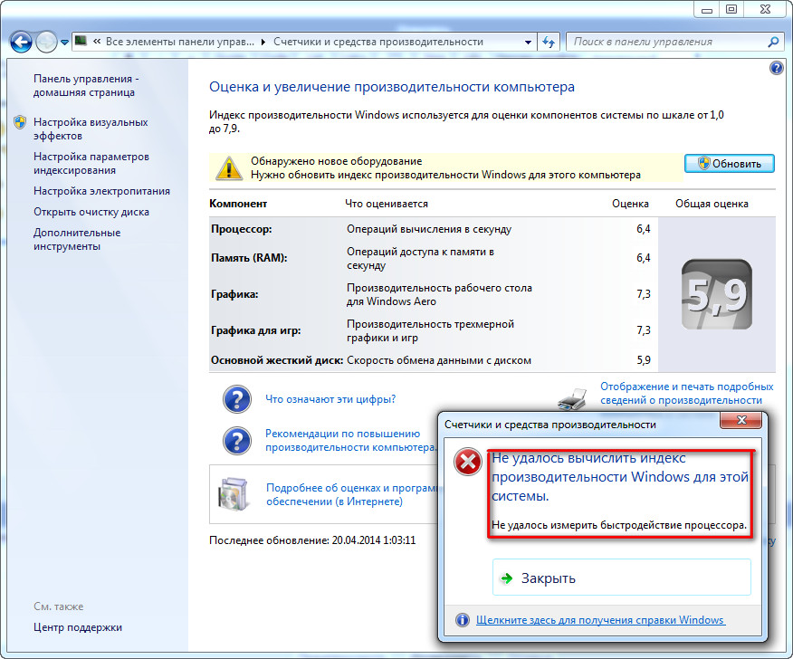The width and height of the screenshot is (793, 659).
Task: Open 'Подробнее об оценках и программном обеспечении' link
Action: click(352, 494)
